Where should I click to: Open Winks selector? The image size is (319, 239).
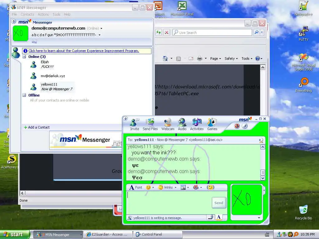tap(166, 187)
